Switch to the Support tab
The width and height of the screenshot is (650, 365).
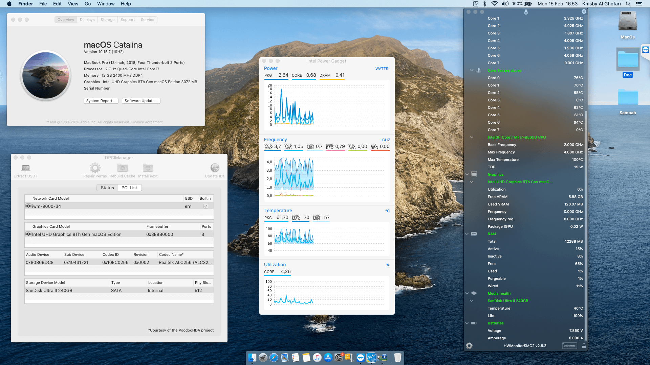(x=128, y=20)
